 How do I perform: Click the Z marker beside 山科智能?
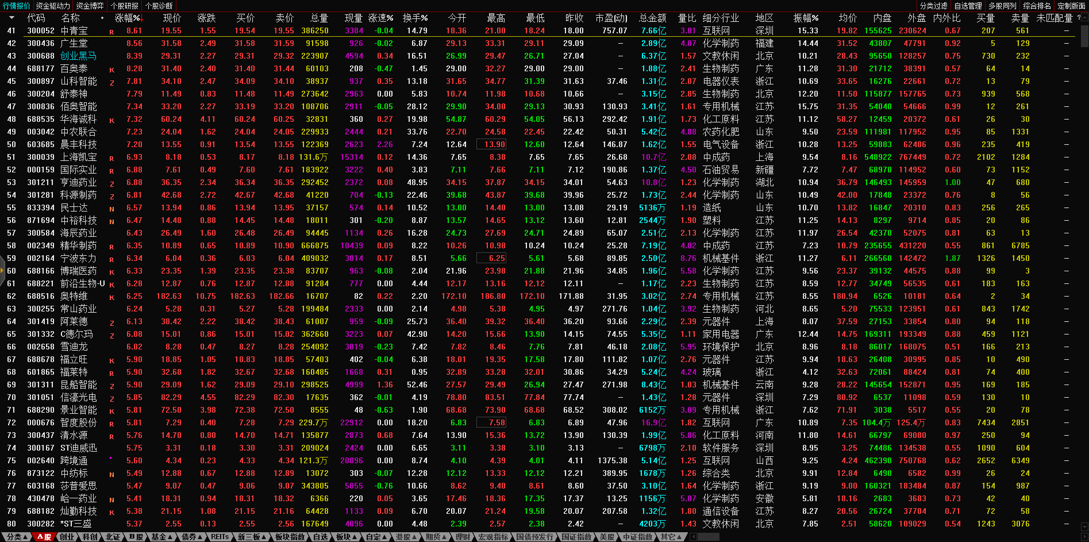click(111, 82)
